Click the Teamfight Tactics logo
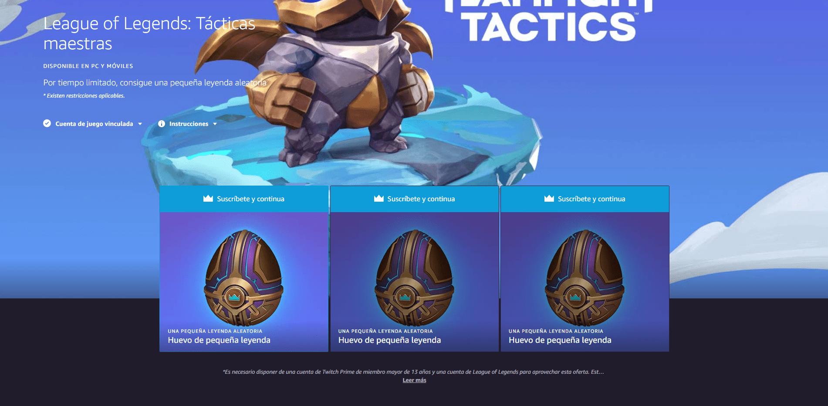The height and width of the screenshot is (406, 828). [x=549, y=21]
